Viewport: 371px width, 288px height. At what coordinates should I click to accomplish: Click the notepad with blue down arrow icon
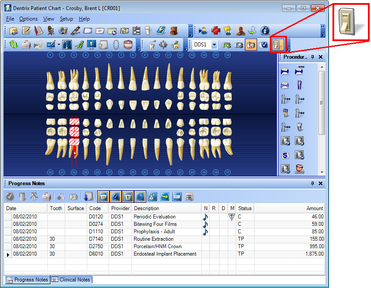tap(89, 196)
